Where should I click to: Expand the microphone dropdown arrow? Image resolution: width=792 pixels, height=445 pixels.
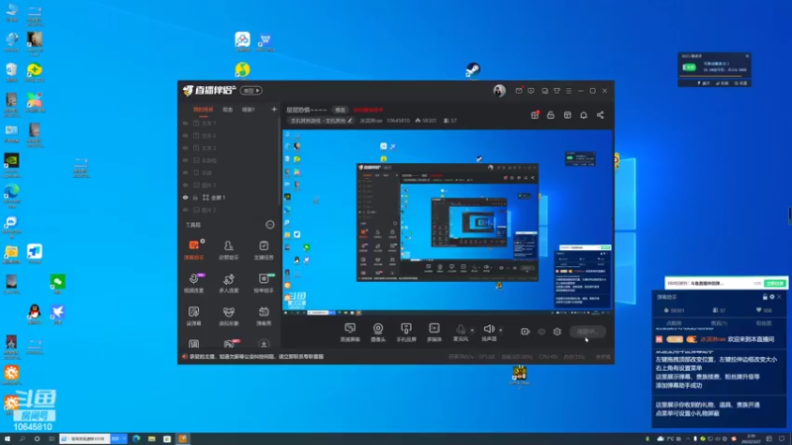pos(472,330)
